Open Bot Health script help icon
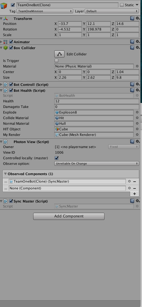The width and height of the screenshot is (142, 307). pyautogui.click(x=132, y=90)
